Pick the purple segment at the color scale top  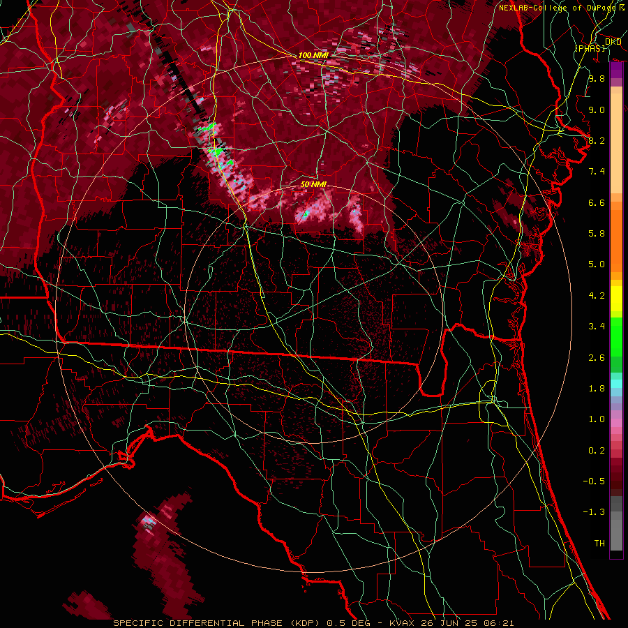pos(616,70)
